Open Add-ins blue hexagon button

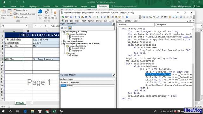click(x=40, y=14)
